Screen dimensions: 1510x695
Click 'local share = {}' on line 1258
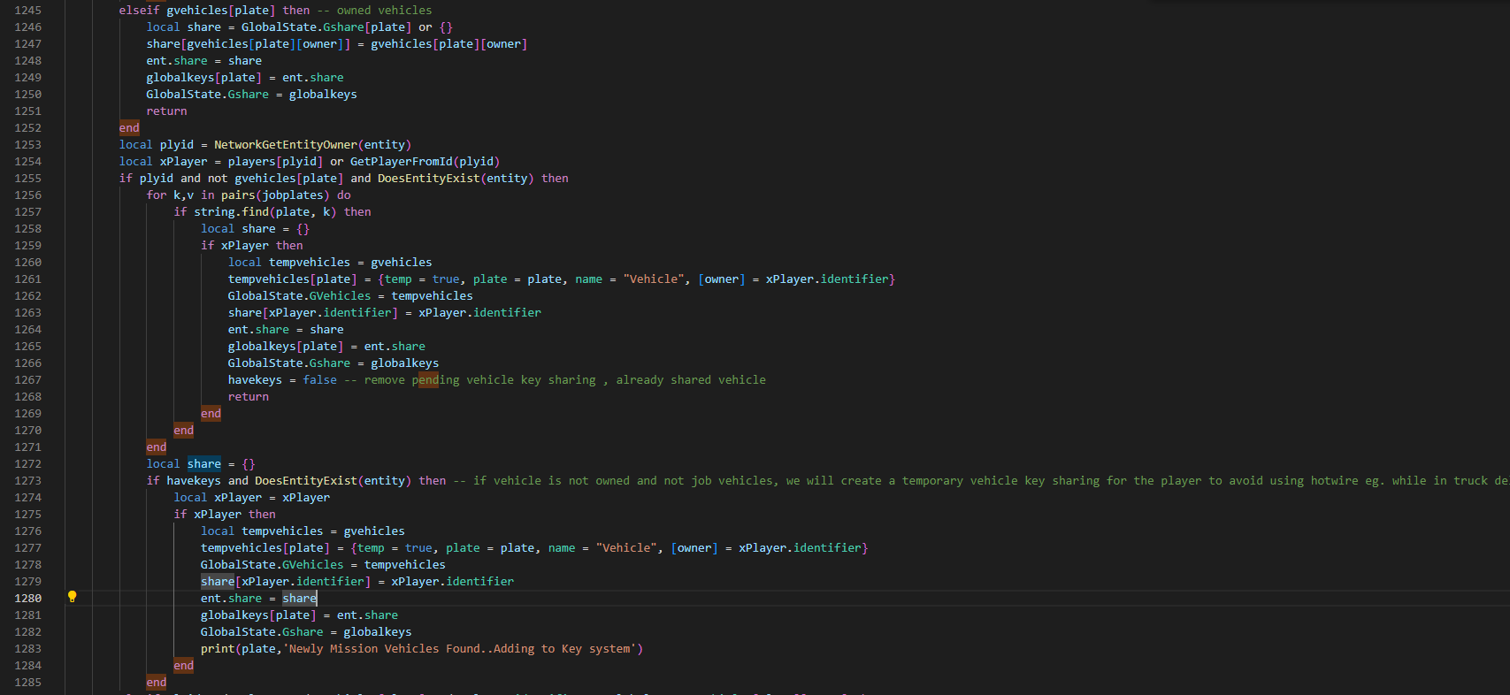point(255,229)
